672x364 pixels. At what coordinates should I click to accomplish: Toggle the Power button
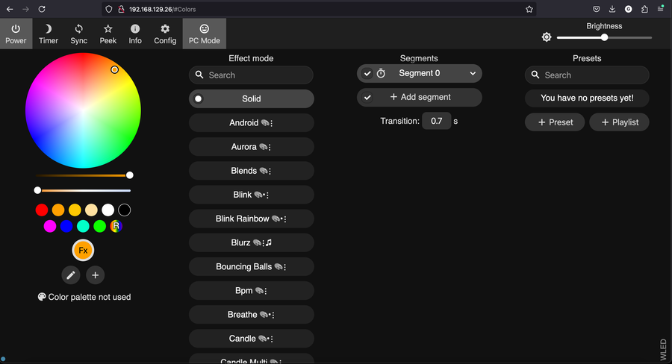pos(16,34)
